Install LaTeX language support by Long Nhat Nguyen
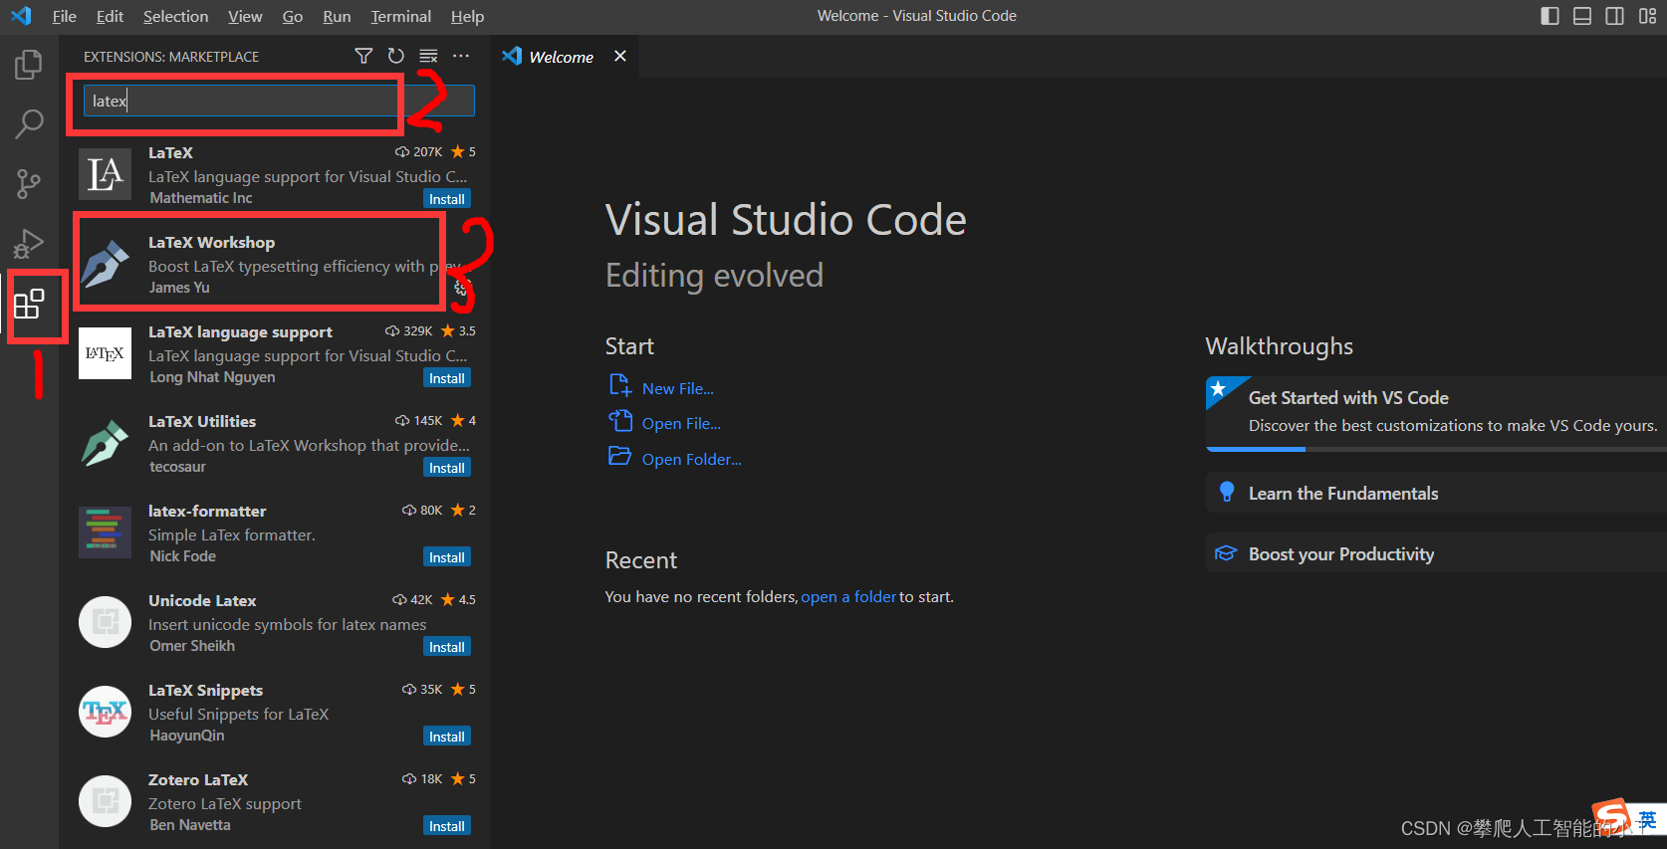The width and height of the screenshot is (1667, 849). 447,378
